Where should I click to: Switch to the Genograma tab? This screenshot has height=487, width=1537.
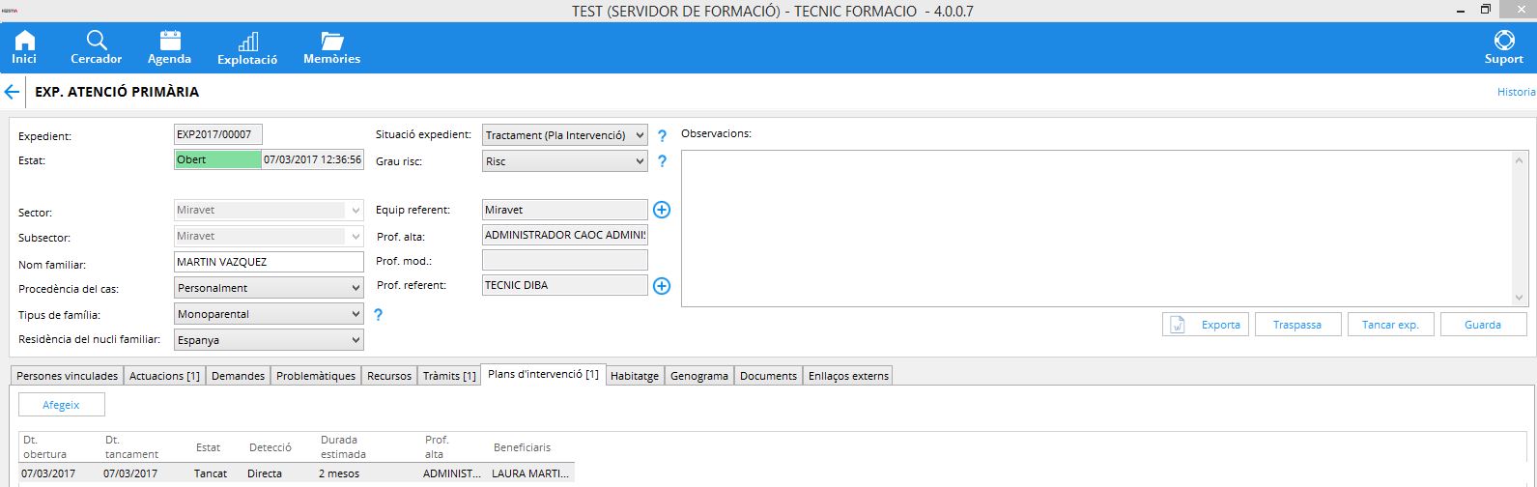(x=699, y=376)
